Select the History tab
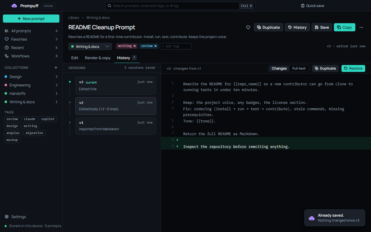Image resolution: width=371 pixels, height=232 pixels. pyautogui.click(x=127, y=58)
